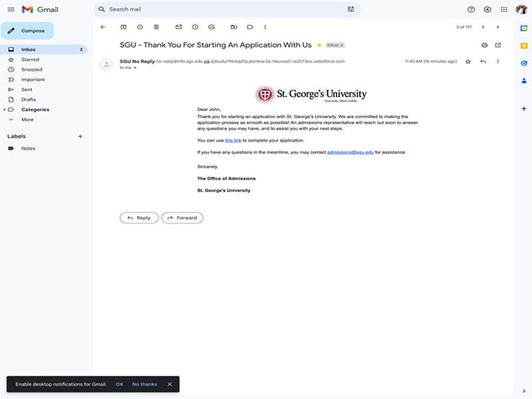The width and height of the screenshot is (532, 399).
Task: Open Google Calendar in the side panel
Action: click(525, 29)
